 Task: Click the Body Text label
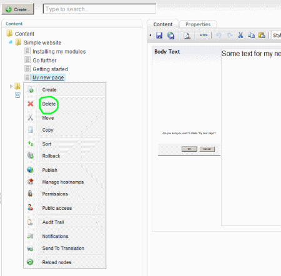point(167,52)
